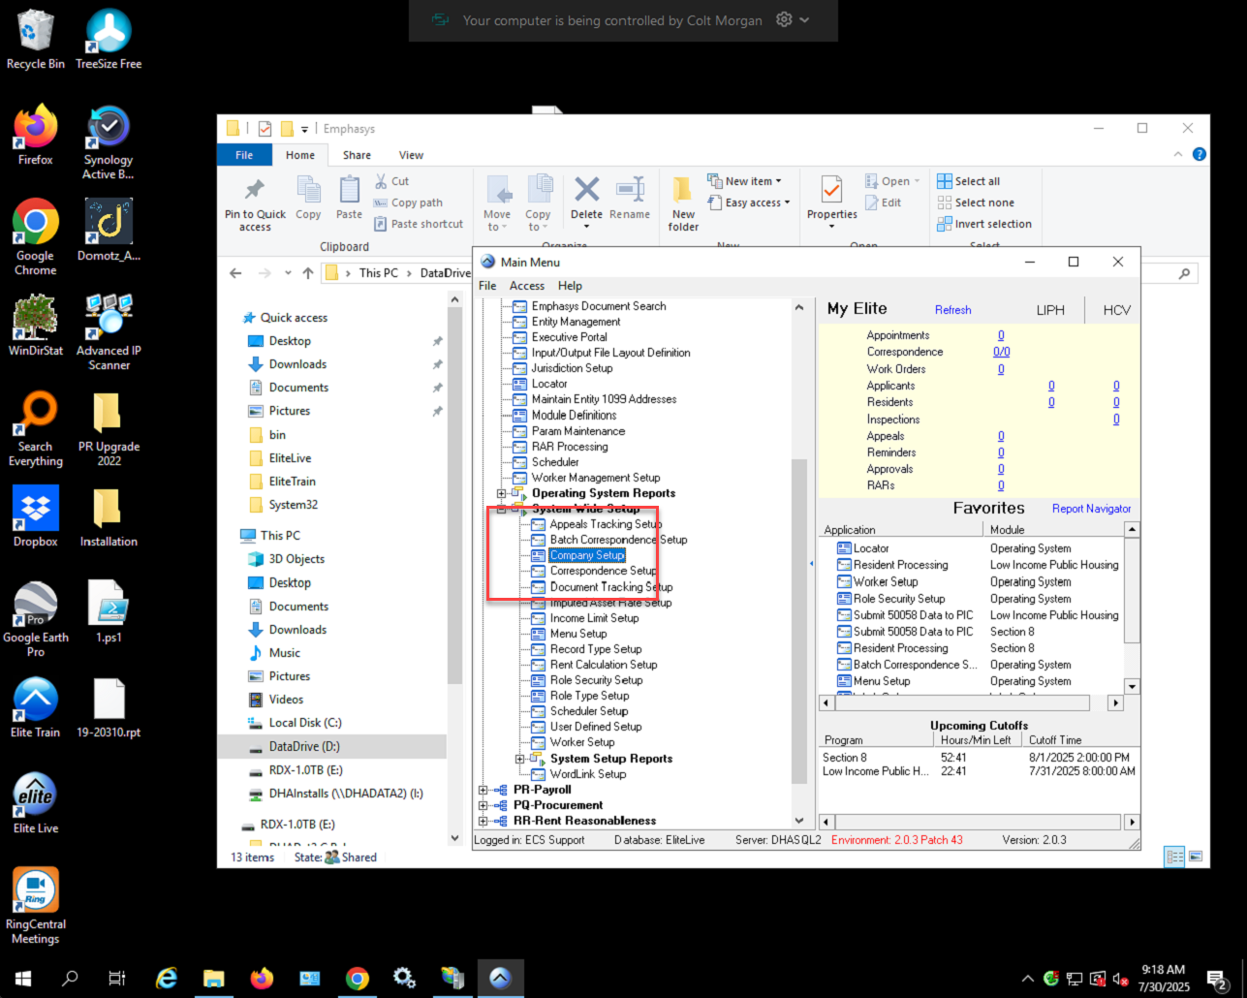The width and height of the screenshot is (1247, 998).
Task: Expand System Setup Reports node
Action: (x=520, y=759)
